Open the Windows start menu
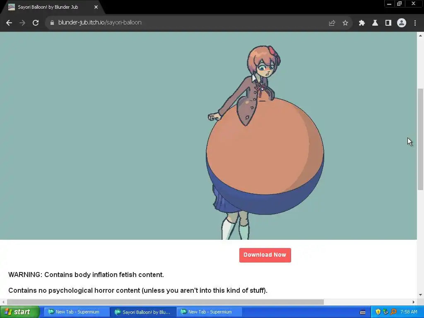424x318 pixels. pos(20,312)
